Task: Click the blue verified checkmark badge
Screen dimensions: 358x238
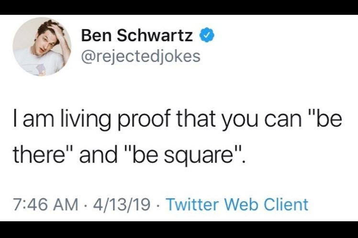Action: (x=207, y=35)
